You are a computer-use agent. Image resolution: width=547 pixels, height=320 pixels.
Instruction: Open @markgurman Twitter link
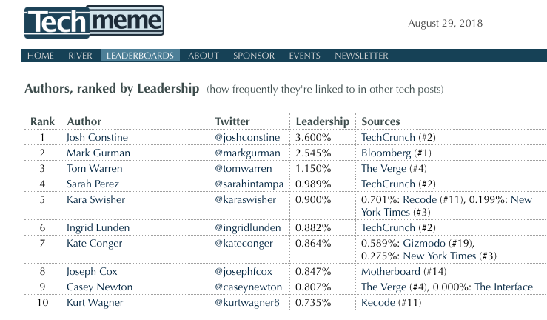click(246, 153)
